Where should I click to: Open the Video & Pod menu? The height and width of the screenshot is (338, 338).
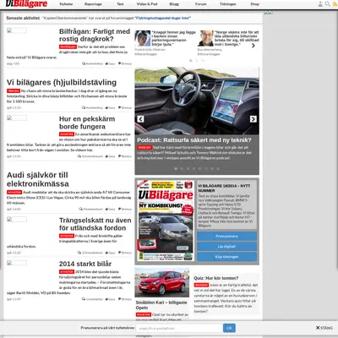click(x=147, y=4)
